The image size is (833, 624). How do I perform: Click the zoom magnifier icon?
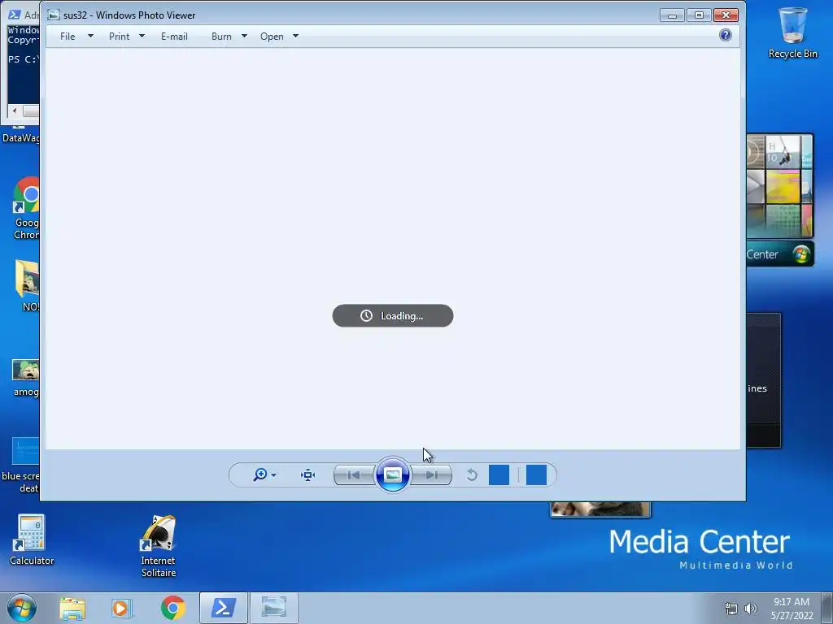(x=259, y=474)
